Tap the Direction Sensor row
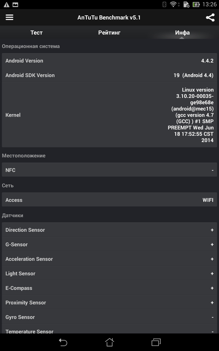 tap(109, 230)
